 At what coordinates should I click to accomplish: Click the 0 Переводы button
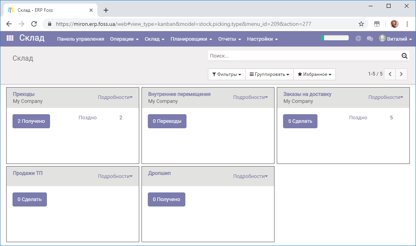167,121
